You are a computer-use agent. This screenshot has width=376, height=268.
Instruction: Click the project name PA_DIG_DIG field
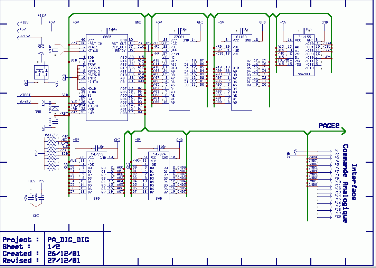tap(70, 240)
